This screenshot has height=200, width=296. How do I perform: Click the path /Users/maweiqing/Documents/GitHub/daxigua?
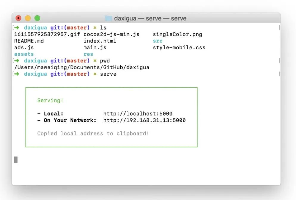coord(82,67)
